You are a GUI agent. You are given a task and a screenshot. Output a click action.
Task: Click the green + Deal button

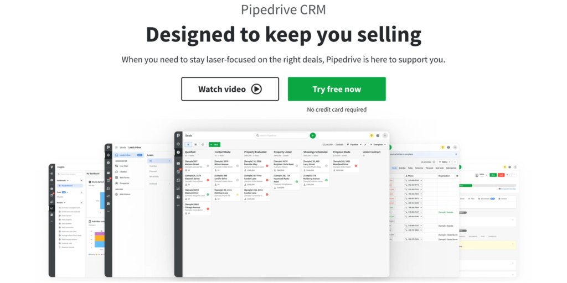214,144
